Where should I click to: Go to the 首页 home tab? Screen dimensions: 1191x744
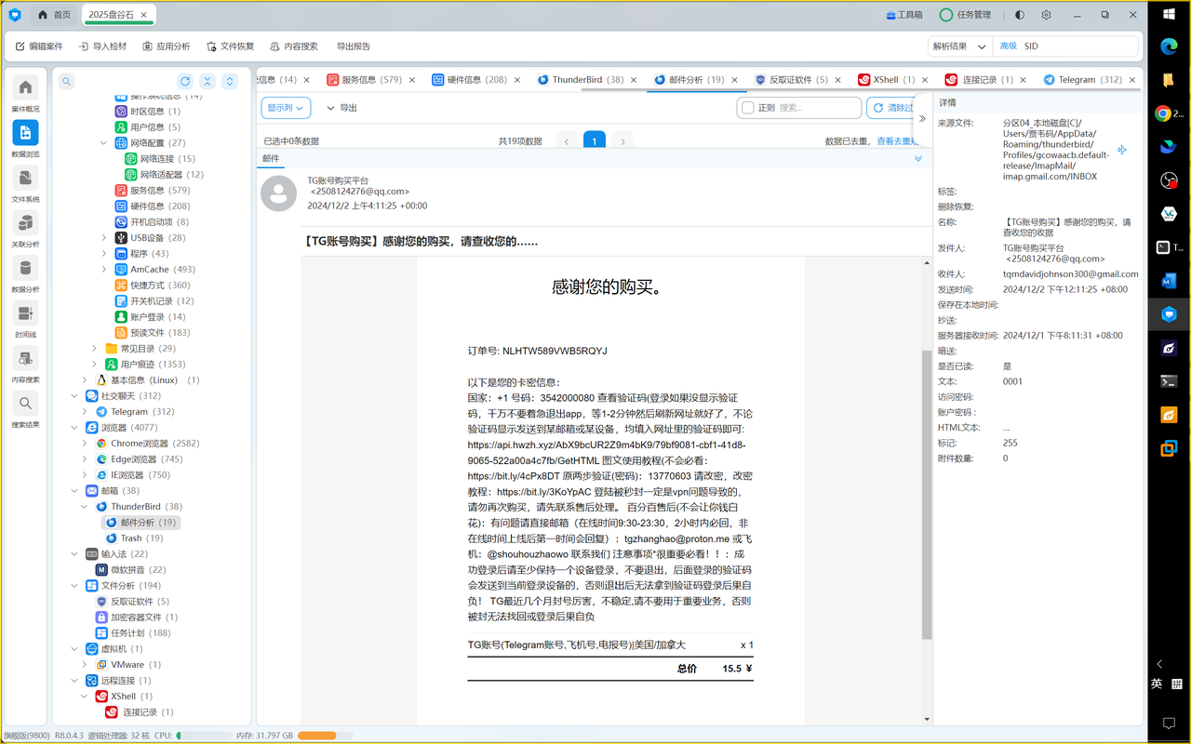pyautogui.click(x=54, y=15)
